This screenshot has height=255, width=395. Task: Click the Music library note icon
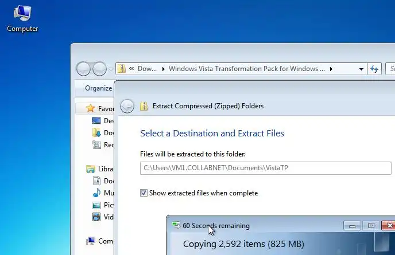point(96,193)
